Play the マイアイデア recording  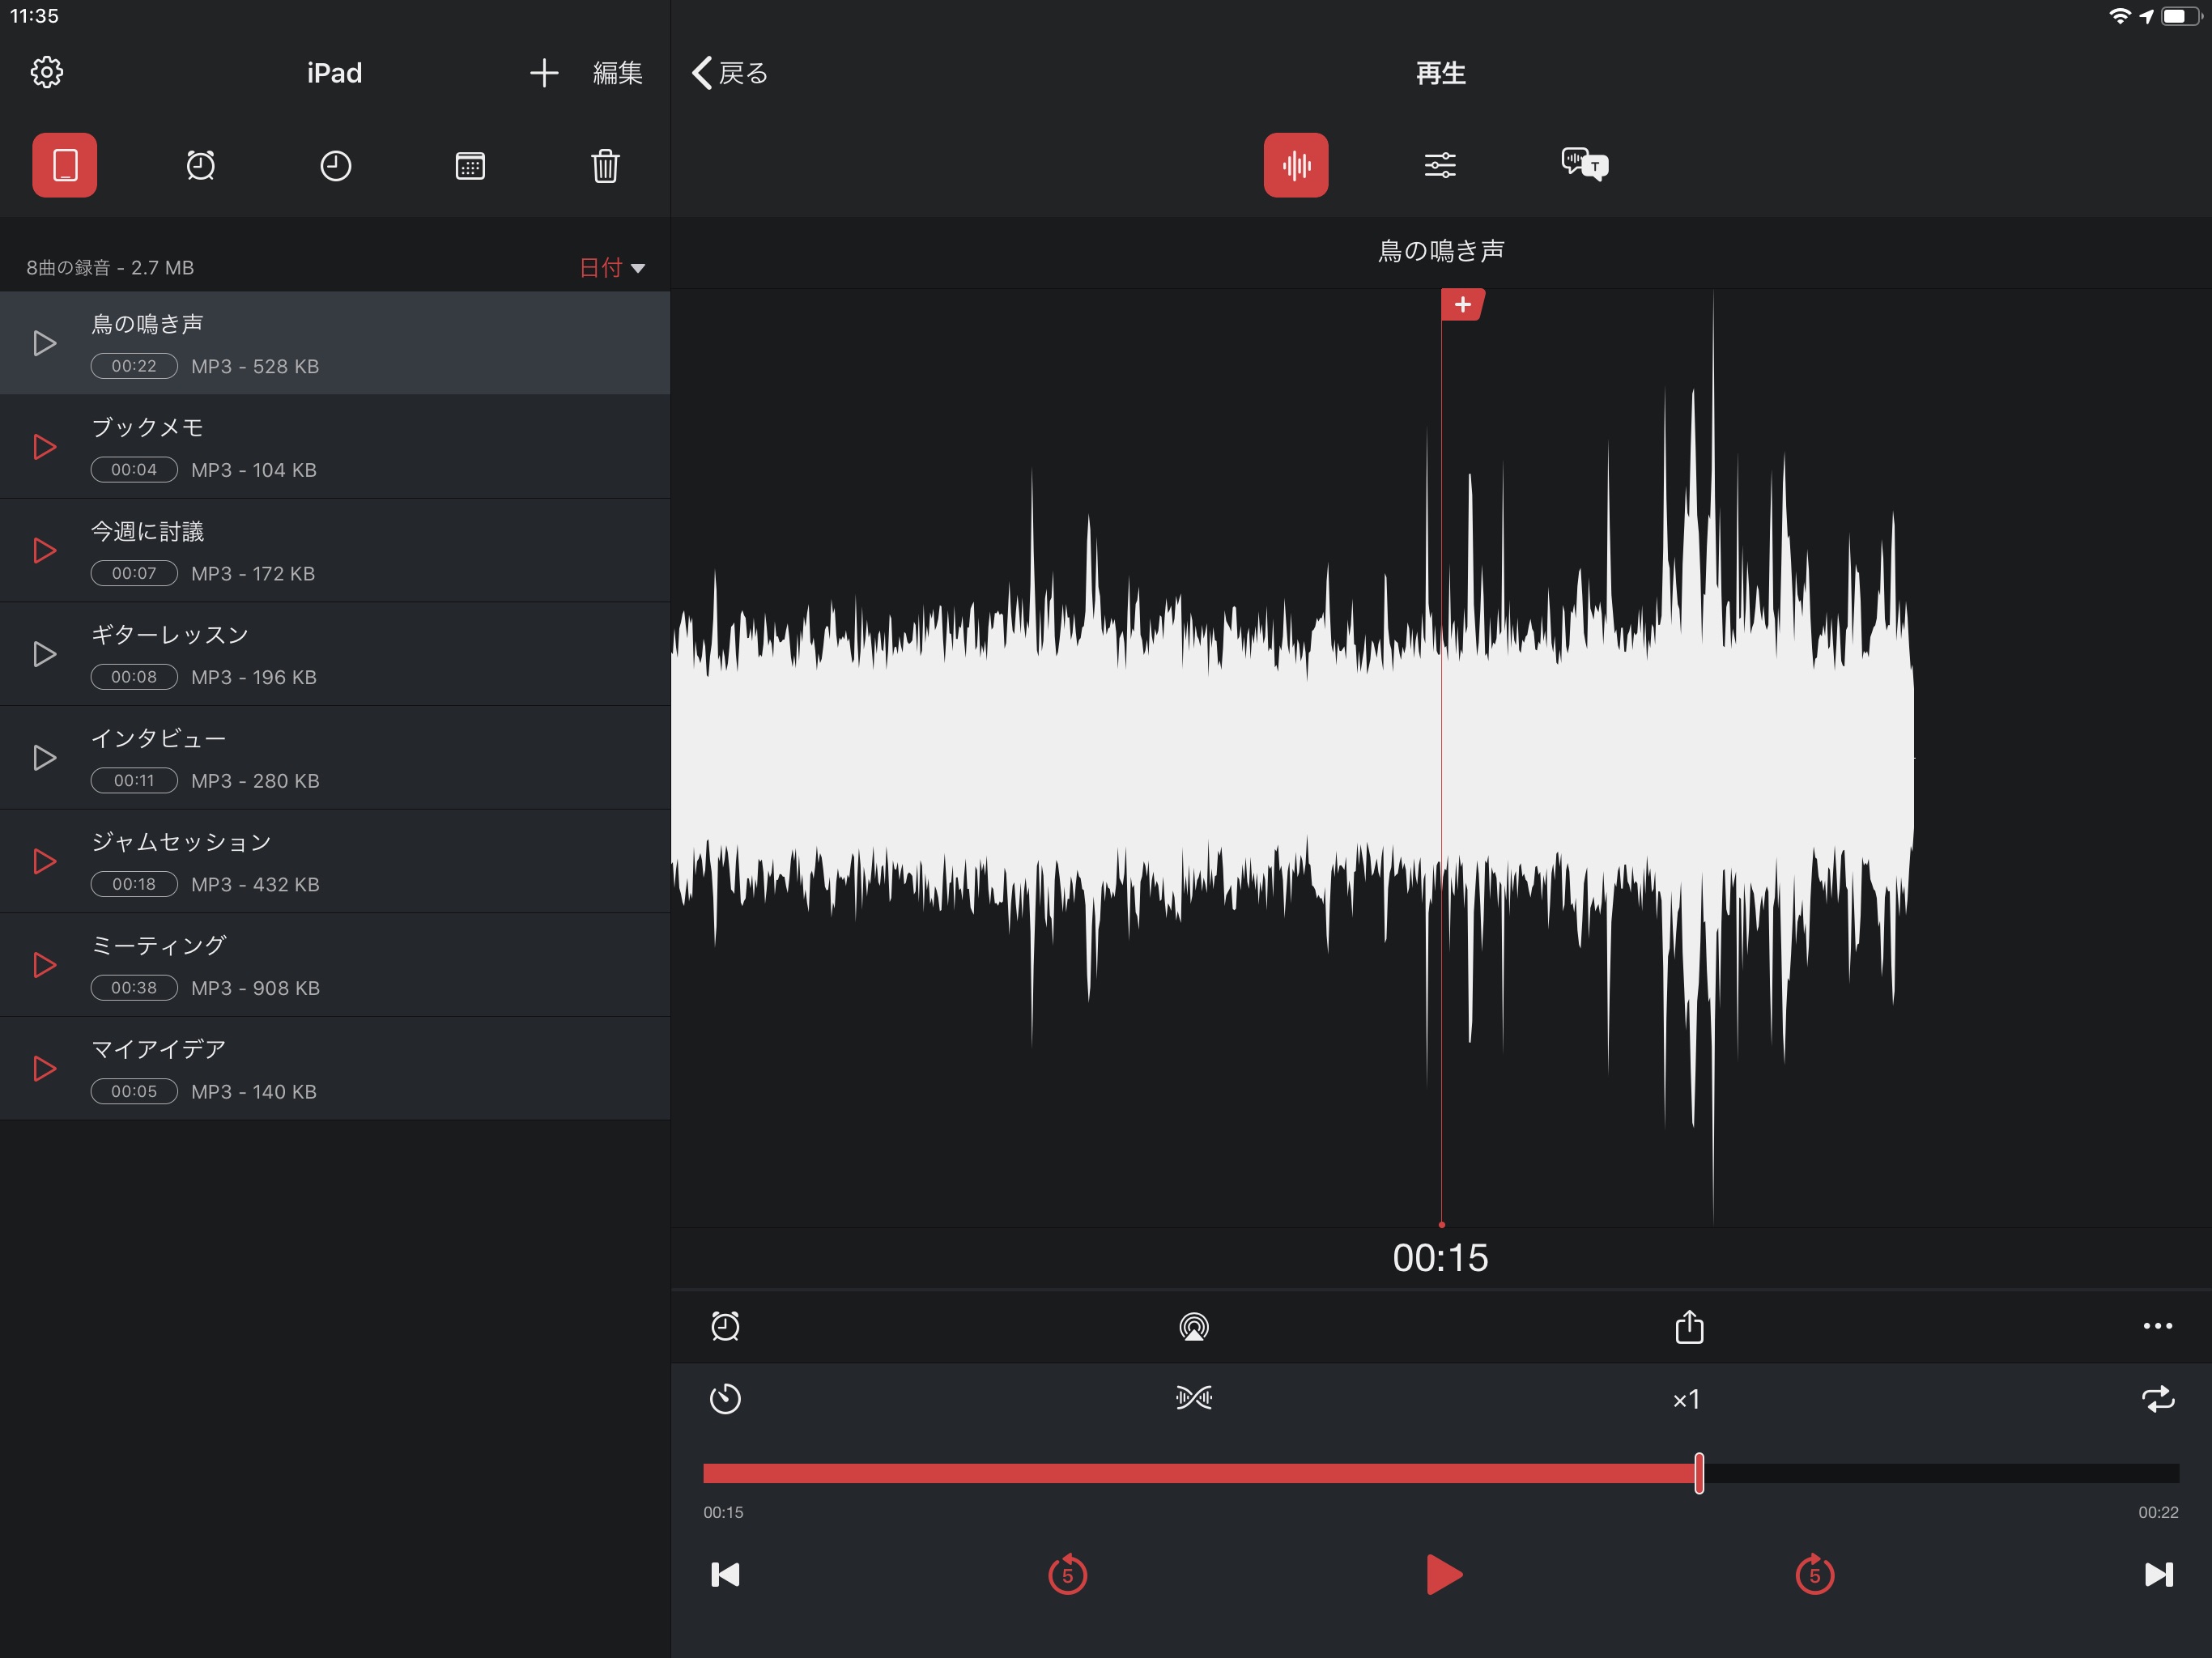[44, 1068]
